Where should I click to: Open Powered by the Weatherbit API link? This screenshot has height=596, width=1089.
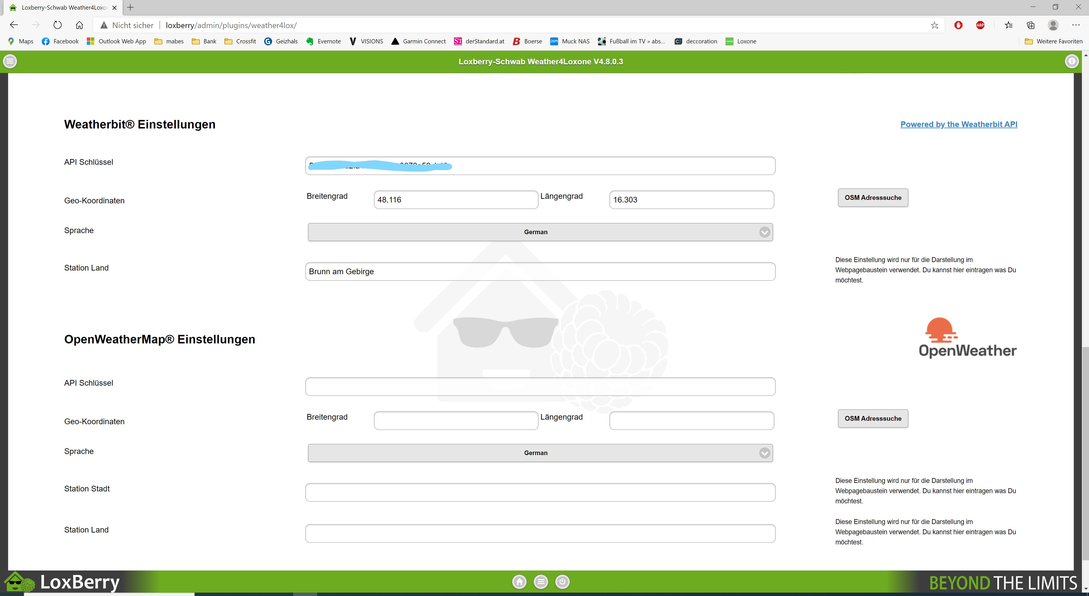(958, 124)
